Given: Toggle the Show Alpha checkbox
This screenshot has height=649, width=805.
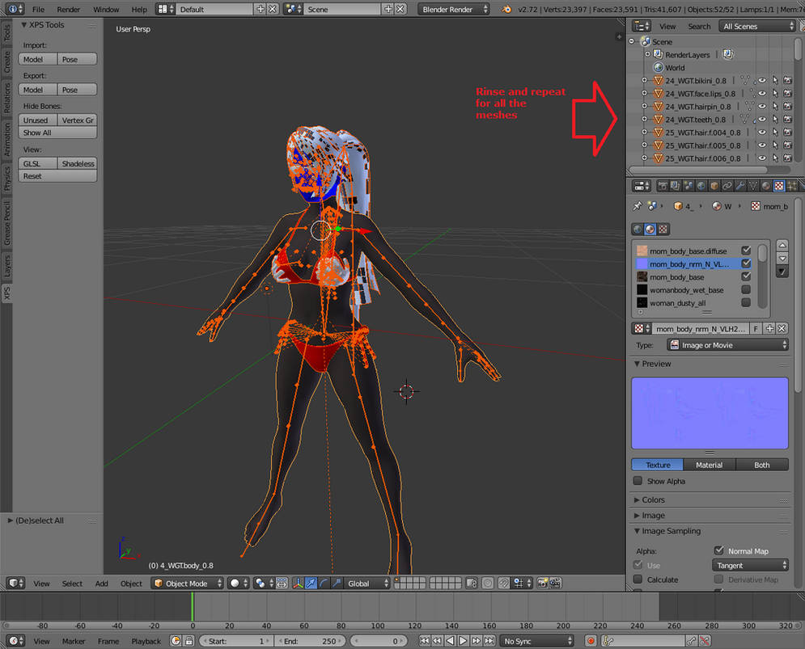Looking at the screenshot, I should 638,481.
